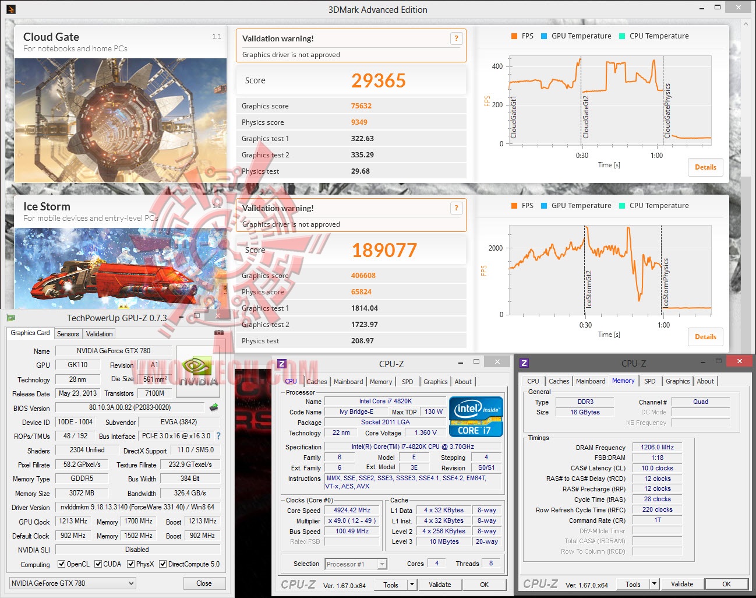Click the DRAM Frequency value '1206.0 MHz'
Image resolution: width=756 pixels, height=598 pixels.
point(657,447)
